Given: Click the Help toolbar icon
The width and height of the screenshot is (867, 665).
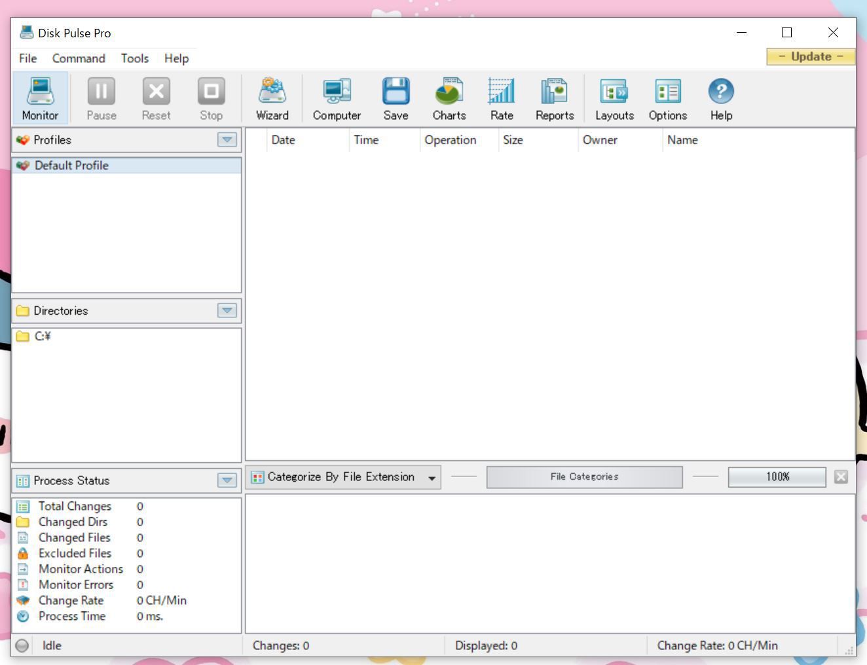Looking at the screenshot, I should (721, 98).
